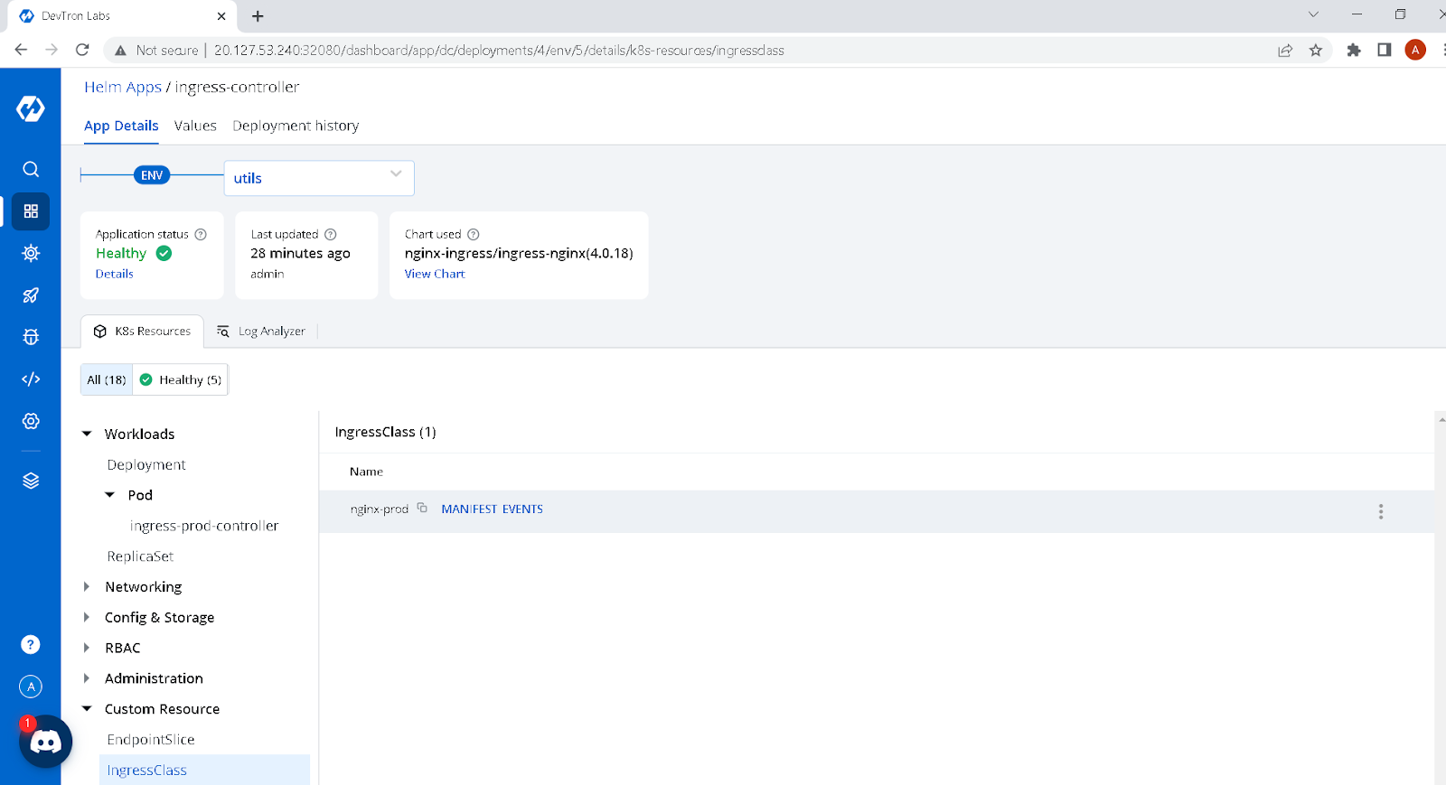Viewport: 1446px width, 785px height.
Task: Open three-dot menu for nginx-prod row
Action: point(1380,511)
